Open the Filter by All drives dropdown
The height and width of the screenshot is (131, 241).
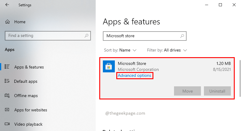(x=167, y=50)
